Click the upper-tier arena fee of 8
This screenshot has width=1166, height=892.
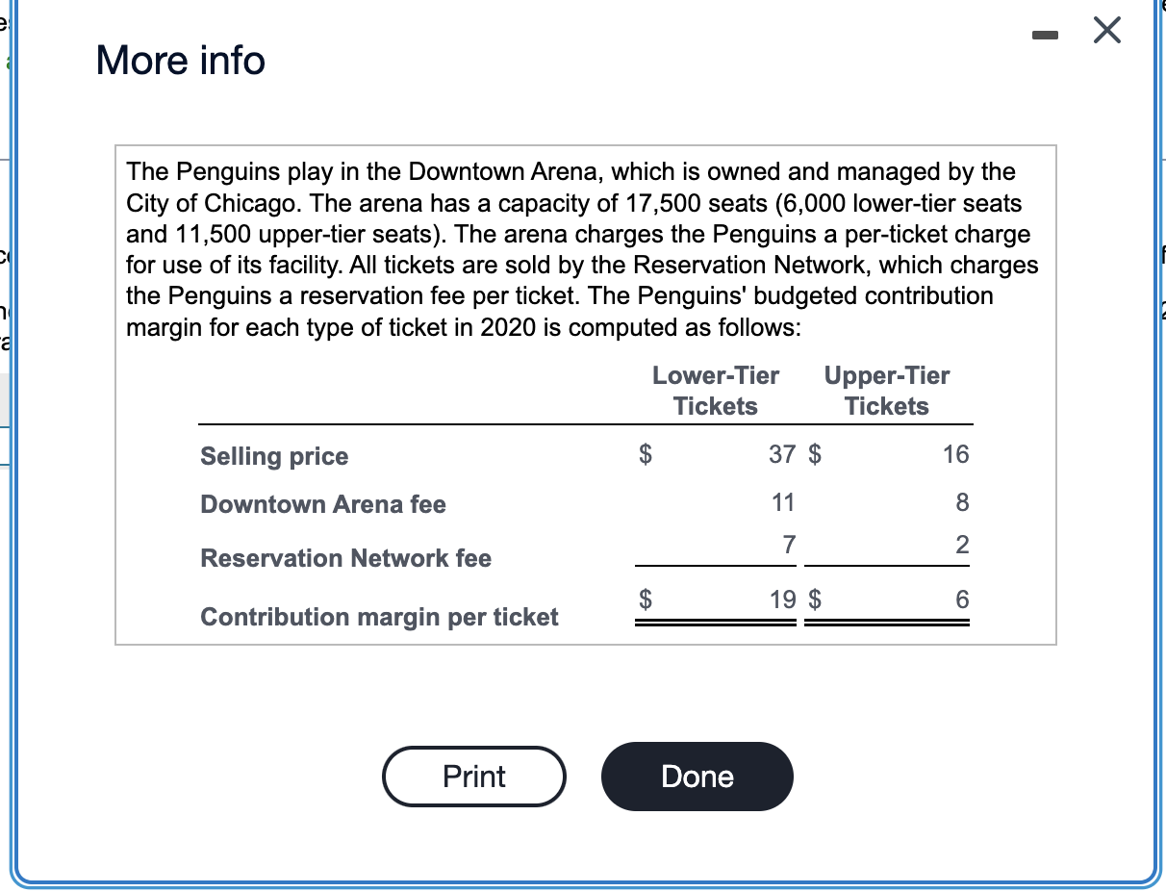962,502
